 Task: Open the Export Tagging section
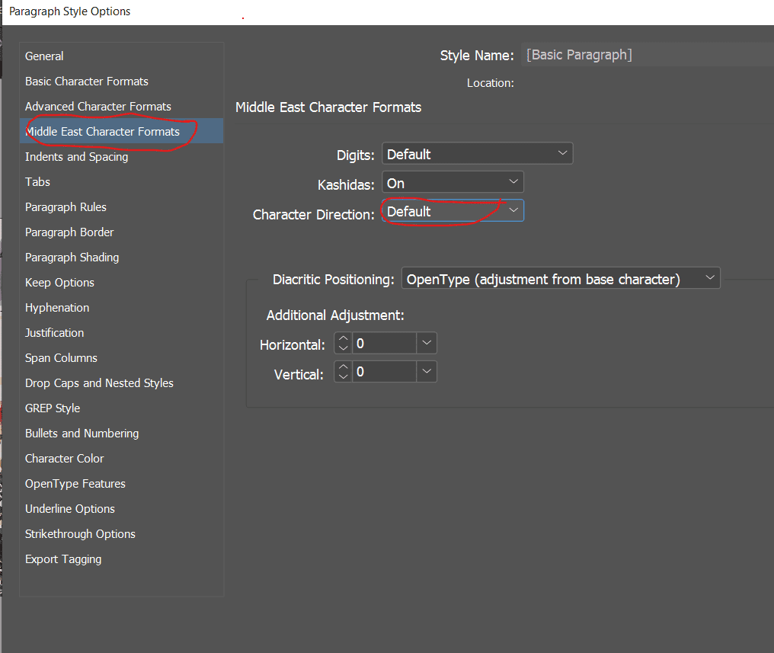click(x=63, y=559)
